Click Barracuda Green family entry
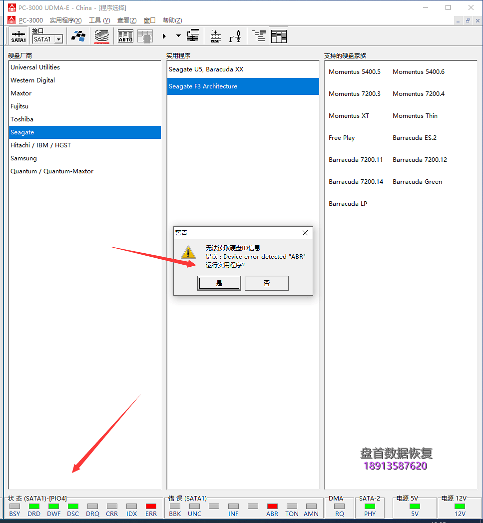This screenshot has height=523, width=483. coord(417,182)
